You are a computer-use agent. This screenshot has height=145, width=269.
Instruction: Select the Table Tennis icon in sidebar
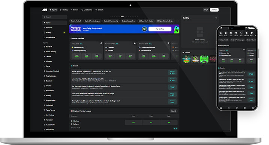44,110
